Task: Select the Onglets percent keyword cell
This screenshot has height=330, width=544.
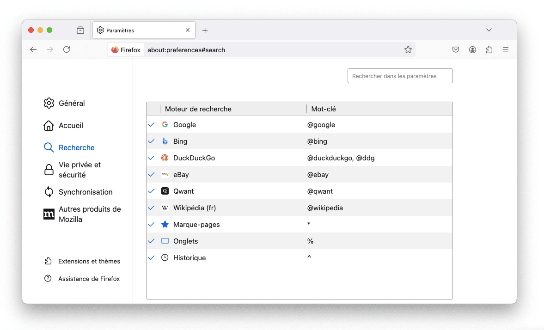Action: 310,241
